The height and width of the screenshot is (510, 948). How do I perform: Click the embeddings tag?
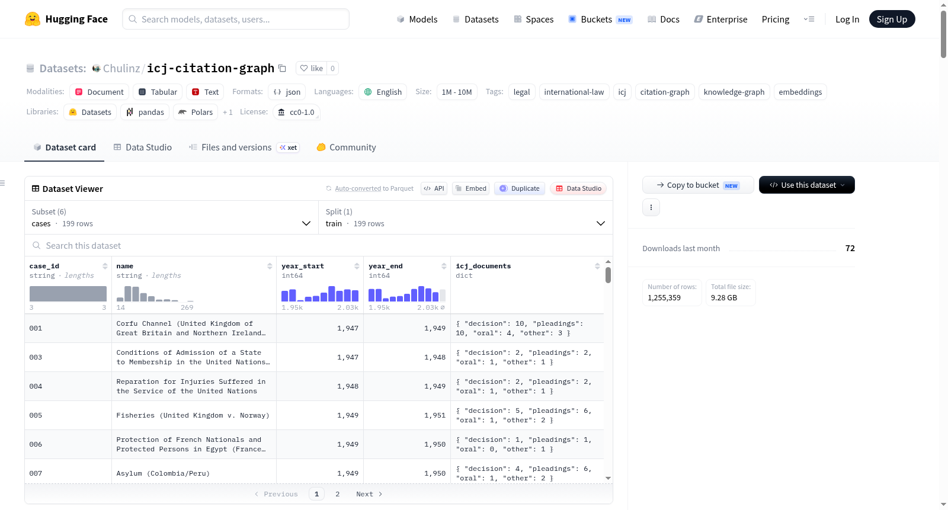800,92
